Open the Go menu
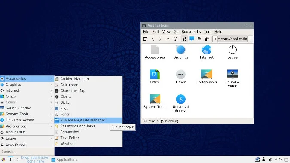 pyautogui.click(x=176, y=32)
